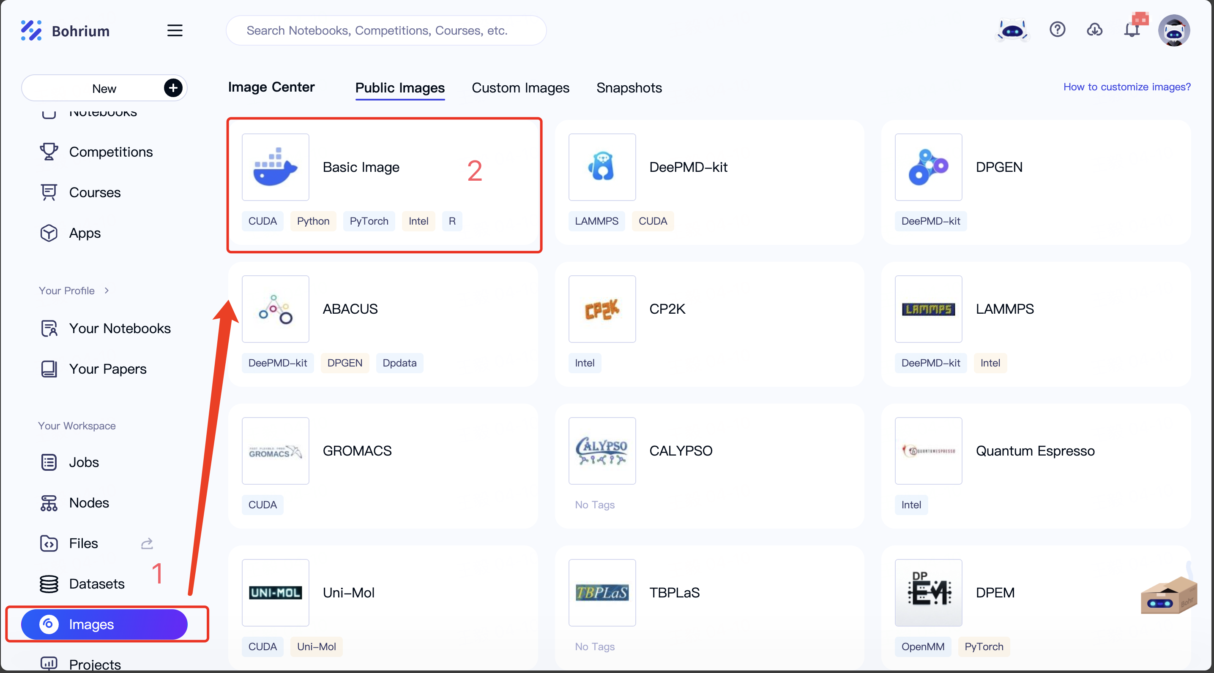Open the notifications bell
The width and height of the screenshot is (1214, 673).
pos(1132,30)
